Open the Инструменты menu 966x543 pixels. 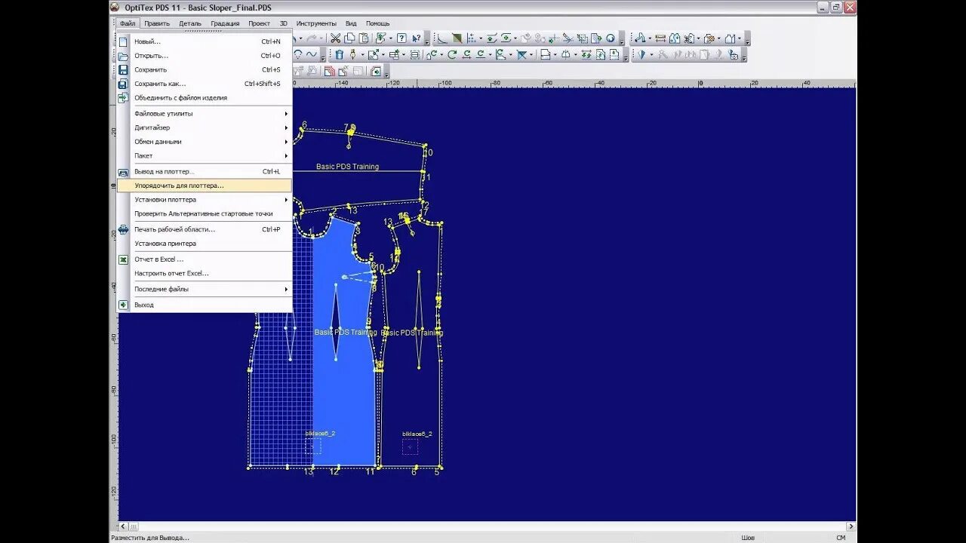pos(316,23)
